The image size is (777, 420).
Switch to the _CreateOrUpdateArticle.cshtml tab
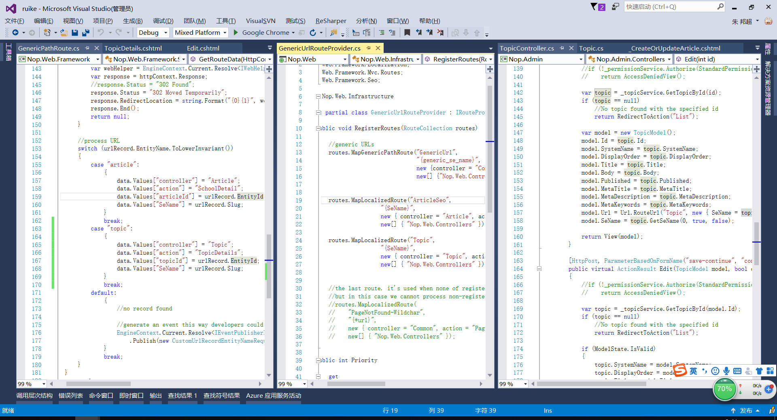click(674, 48)
